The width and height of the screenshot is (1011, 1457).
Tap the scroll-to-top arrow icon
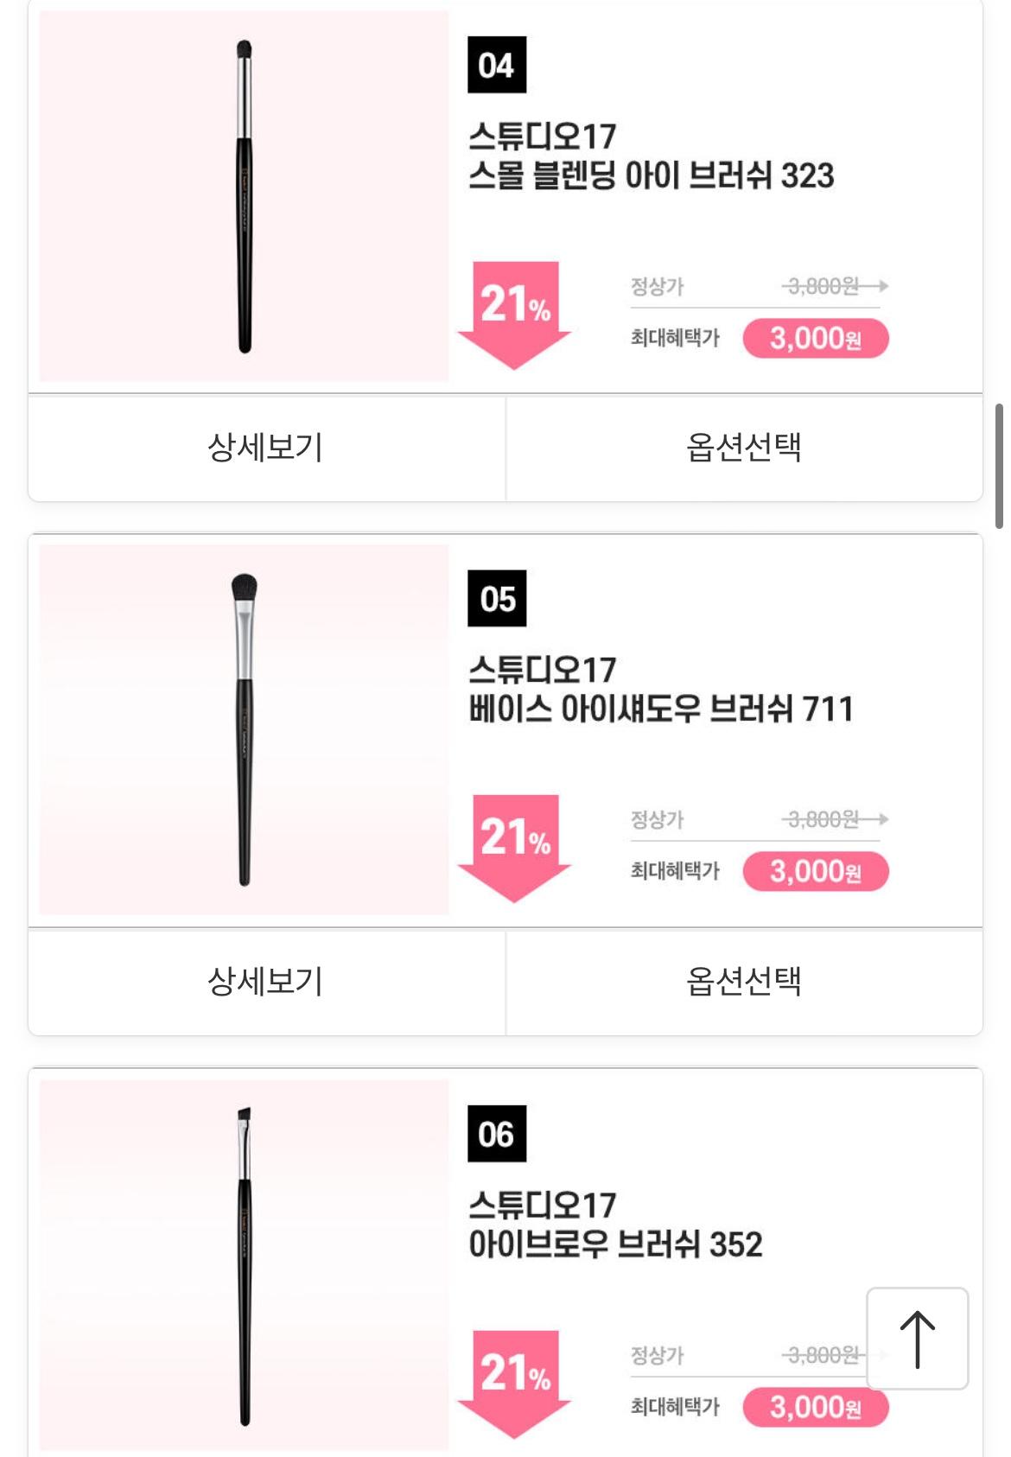click(917, 1339)
